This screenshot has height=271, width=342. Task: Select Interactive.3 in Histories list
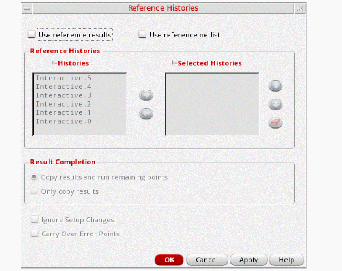(x=64, y=95)
